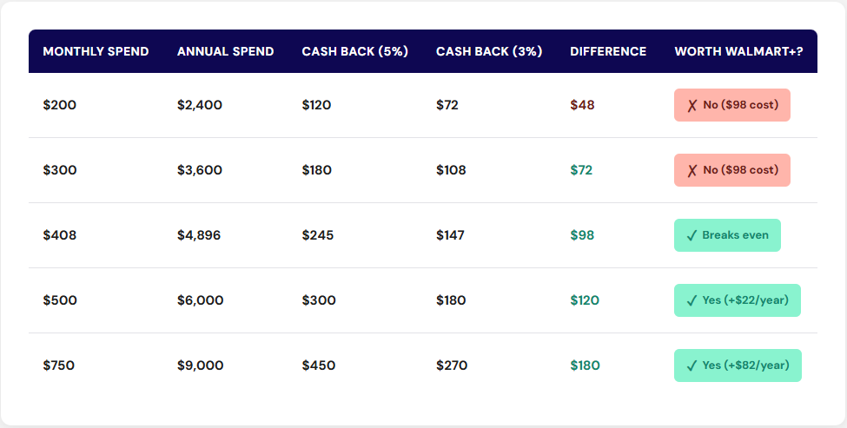Click the Worth Walmart+? column header
Image resolution: width=847 pixels, height=428 pixels.
(x=738, y=51)
